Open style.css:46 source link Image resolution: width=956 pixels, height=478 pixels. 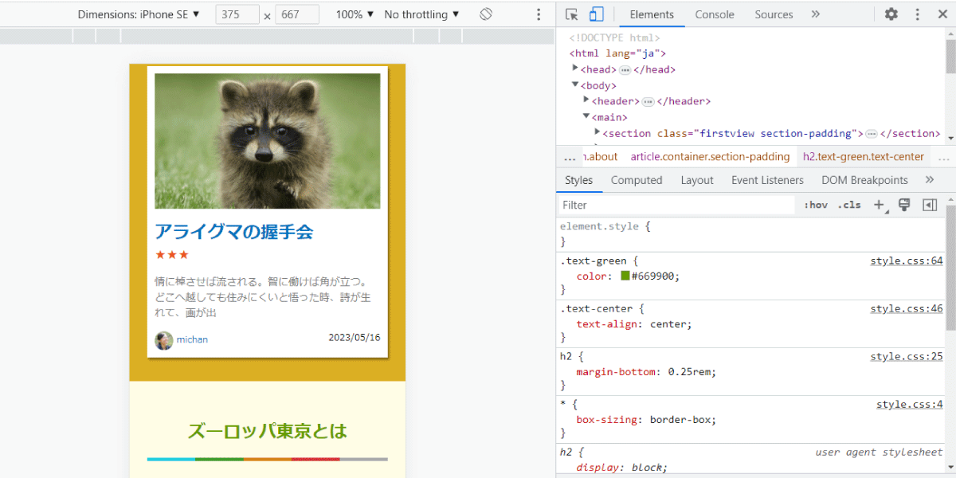pyautogui.click(x=907, y=308)
